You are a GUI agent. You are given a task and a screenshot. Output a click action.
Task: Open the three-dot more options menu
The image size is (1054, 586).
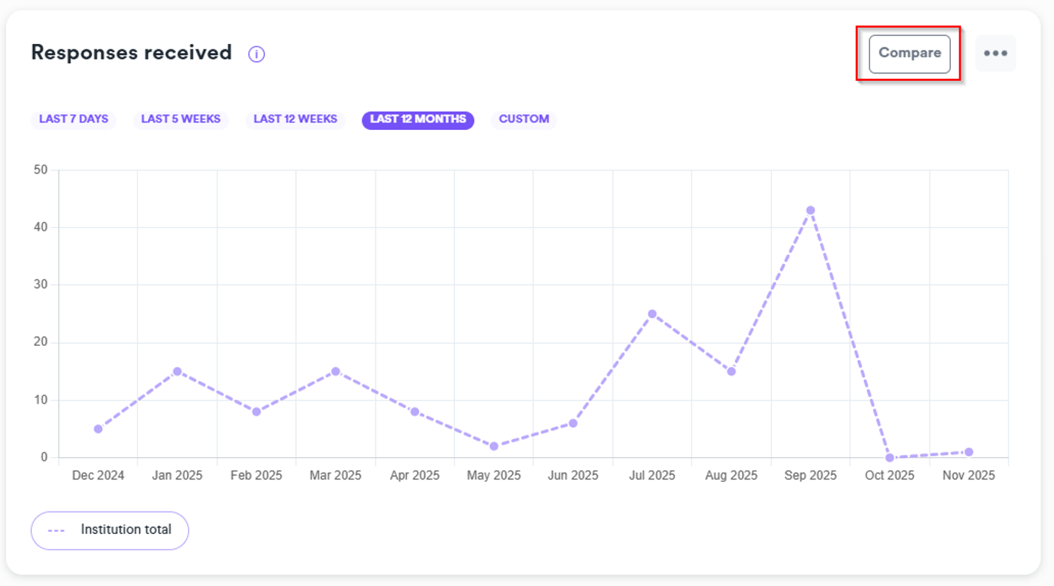995,53
